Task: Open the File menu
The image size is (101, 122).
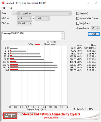Action: (3, 8)
